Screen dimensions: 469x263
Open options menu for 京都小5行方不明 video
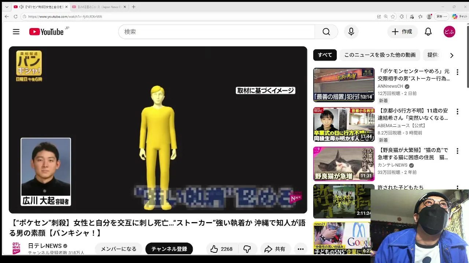pyautogui.click(x=457, y=111)
